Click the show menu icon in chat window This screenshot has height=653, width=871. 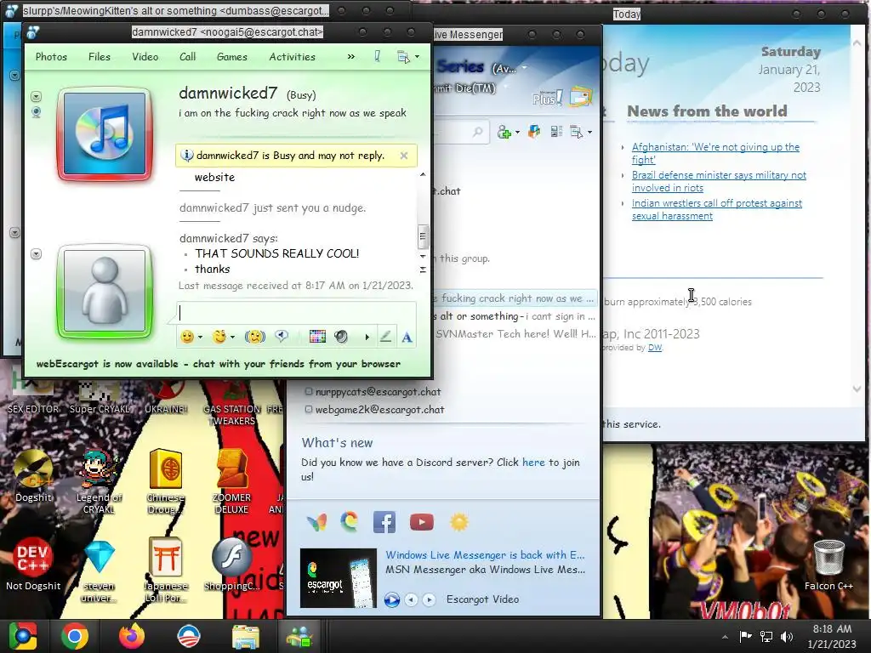click(403, 57)
